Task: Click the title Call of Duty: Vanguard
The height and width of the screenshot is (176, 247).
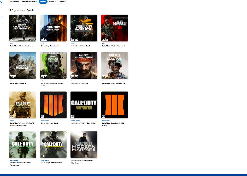Action: pyautogui.click(x=80, y=83)
